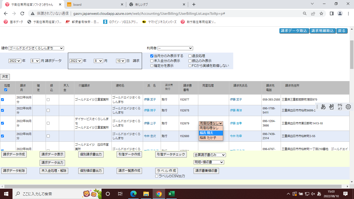Enable 未入金分のみ表示 checkbox
Image resolution: width=354 pixels, height=199 pixels.
click(x=152, y=61)
